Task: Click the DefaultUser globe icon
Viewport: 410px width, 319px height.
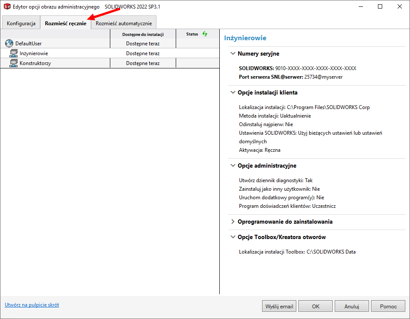Action: click(9, 43)
